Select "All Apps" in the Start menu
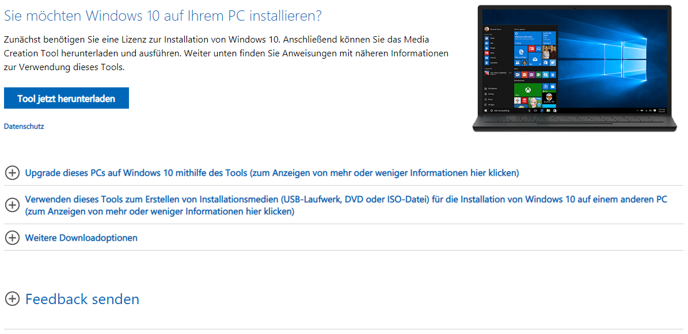 click(488, 105)
